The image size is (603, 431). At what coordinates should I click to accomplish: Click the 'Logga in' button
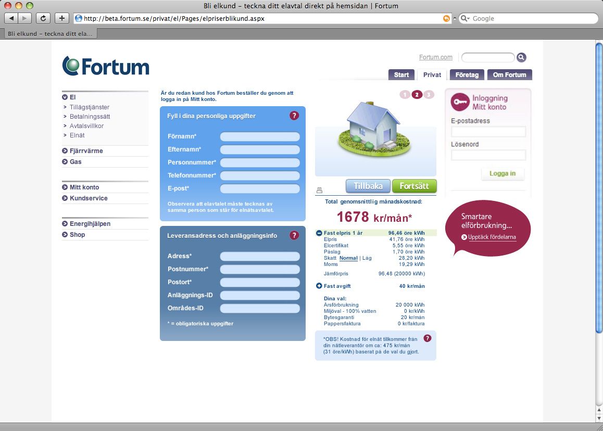click(502, 173)
